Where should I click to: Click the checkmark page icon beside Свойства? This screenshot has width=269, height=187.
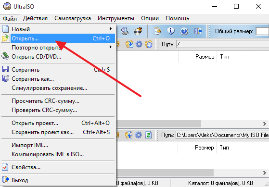coord(5,167)
